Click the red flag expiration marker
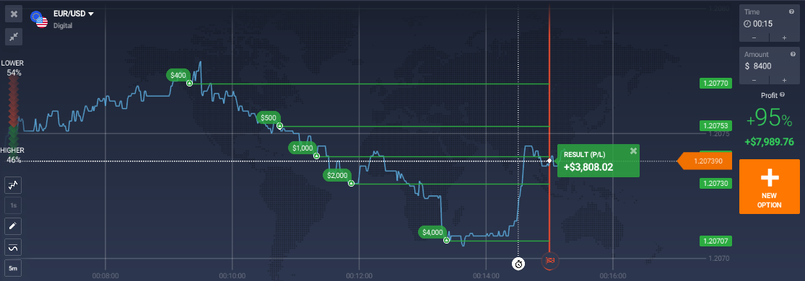This screenshot has height=281, width=805. (x=550, y=261)
